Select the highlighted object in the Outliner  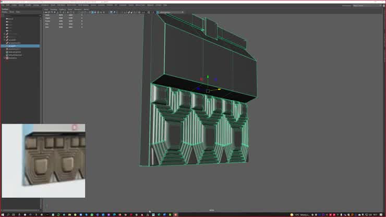pyautogui.click(x=12, y=46)
